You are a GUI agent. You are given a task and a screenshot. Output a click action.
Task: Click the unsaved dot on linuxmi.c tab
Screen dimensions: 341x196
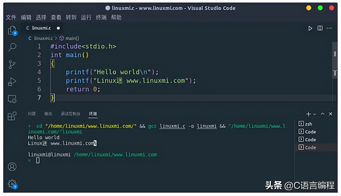click(x=58, y=28)
